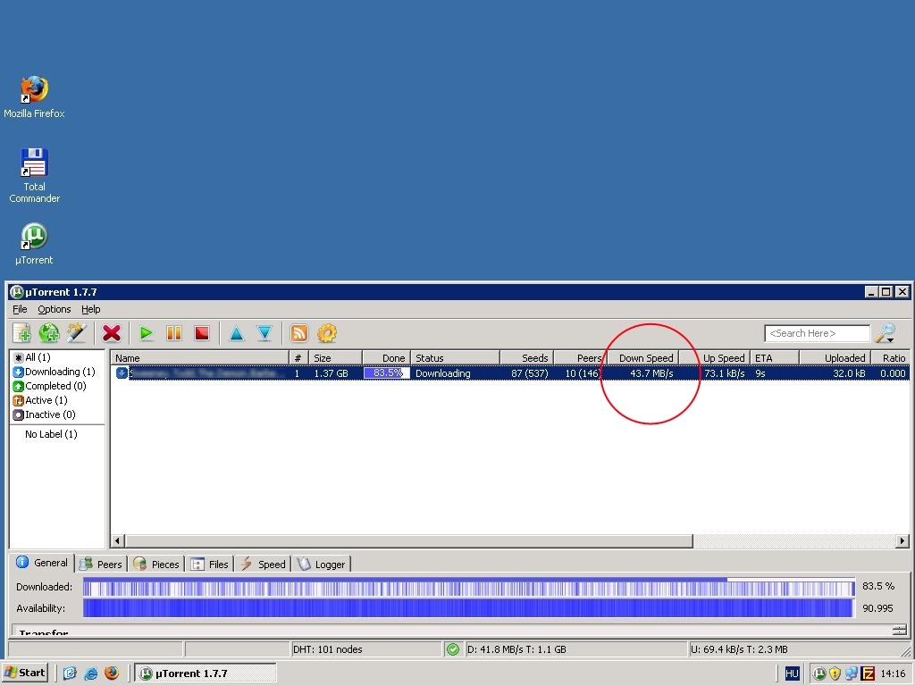This screenshot has height=686, width=915.
Task: Sort by the Down Speed column header
Action: [x=646, y=357]
